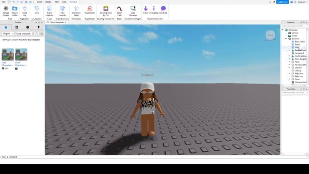Image resolution: width=309 pixels, height=174 pixels.
Task: Collapse the character model node in Explorer
Action: click(x=286, y=39)
